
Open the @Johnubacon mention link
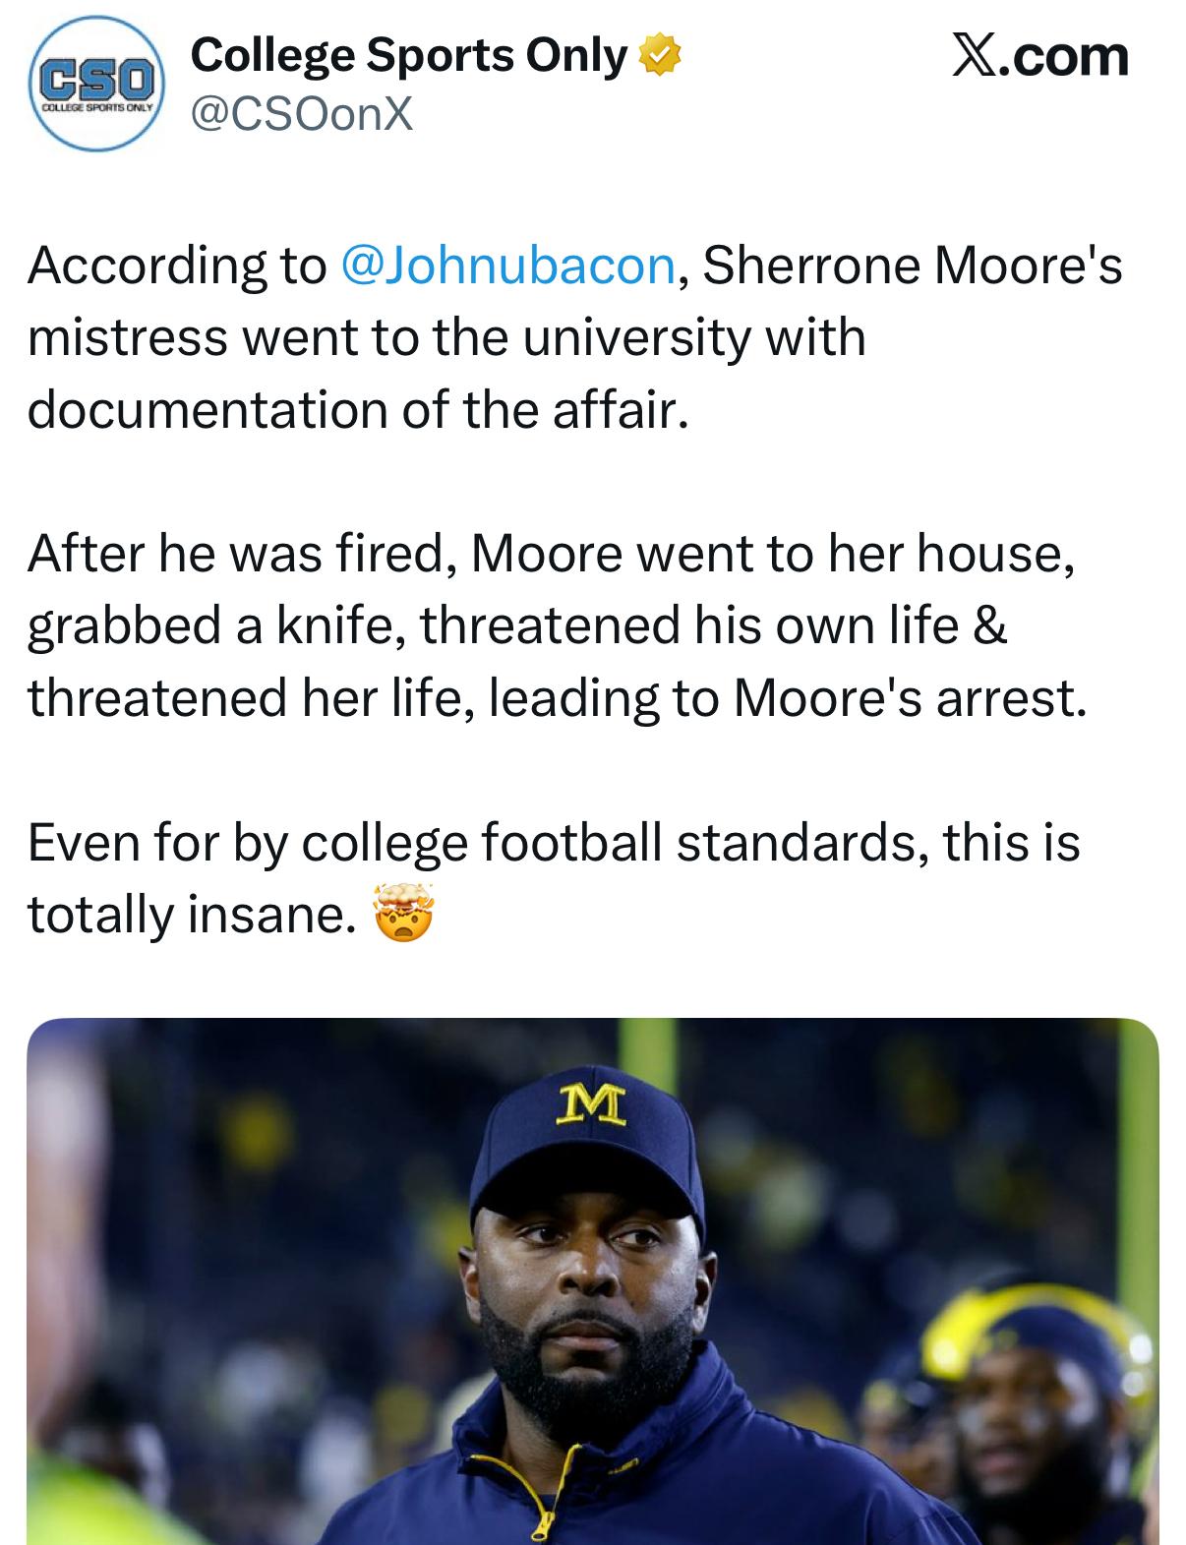pos(507,266)
